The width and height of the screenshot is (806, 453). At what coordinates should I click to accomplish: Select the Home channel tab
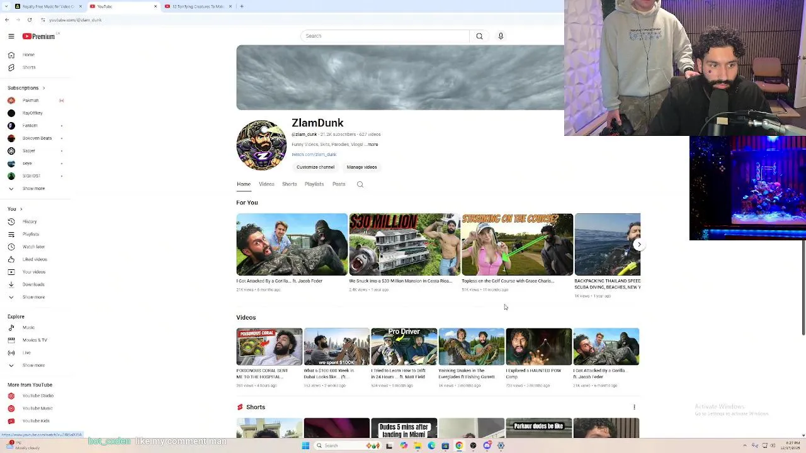tap(244, 184)
